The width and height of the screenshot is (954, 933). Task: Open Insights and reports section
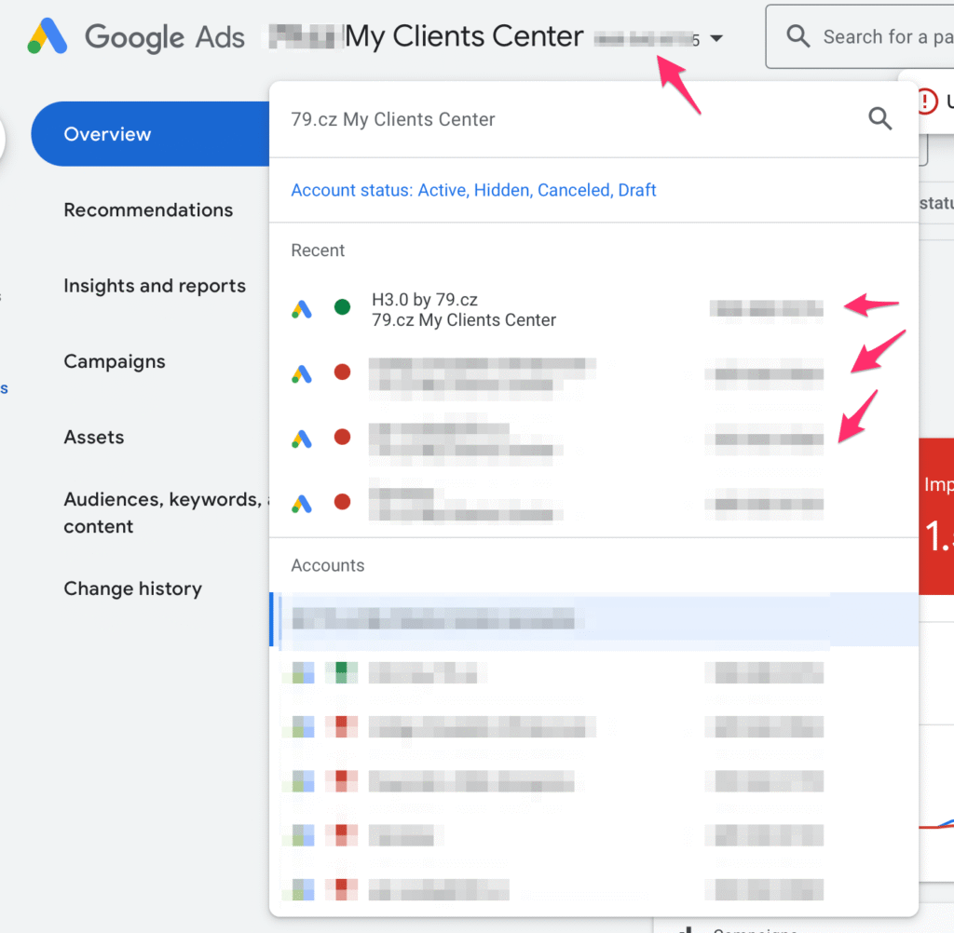pyautogui.click(x=155, y=286)
